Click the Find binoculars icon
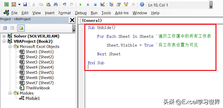This screenshot has height=108, width=223. pos(55,4)
